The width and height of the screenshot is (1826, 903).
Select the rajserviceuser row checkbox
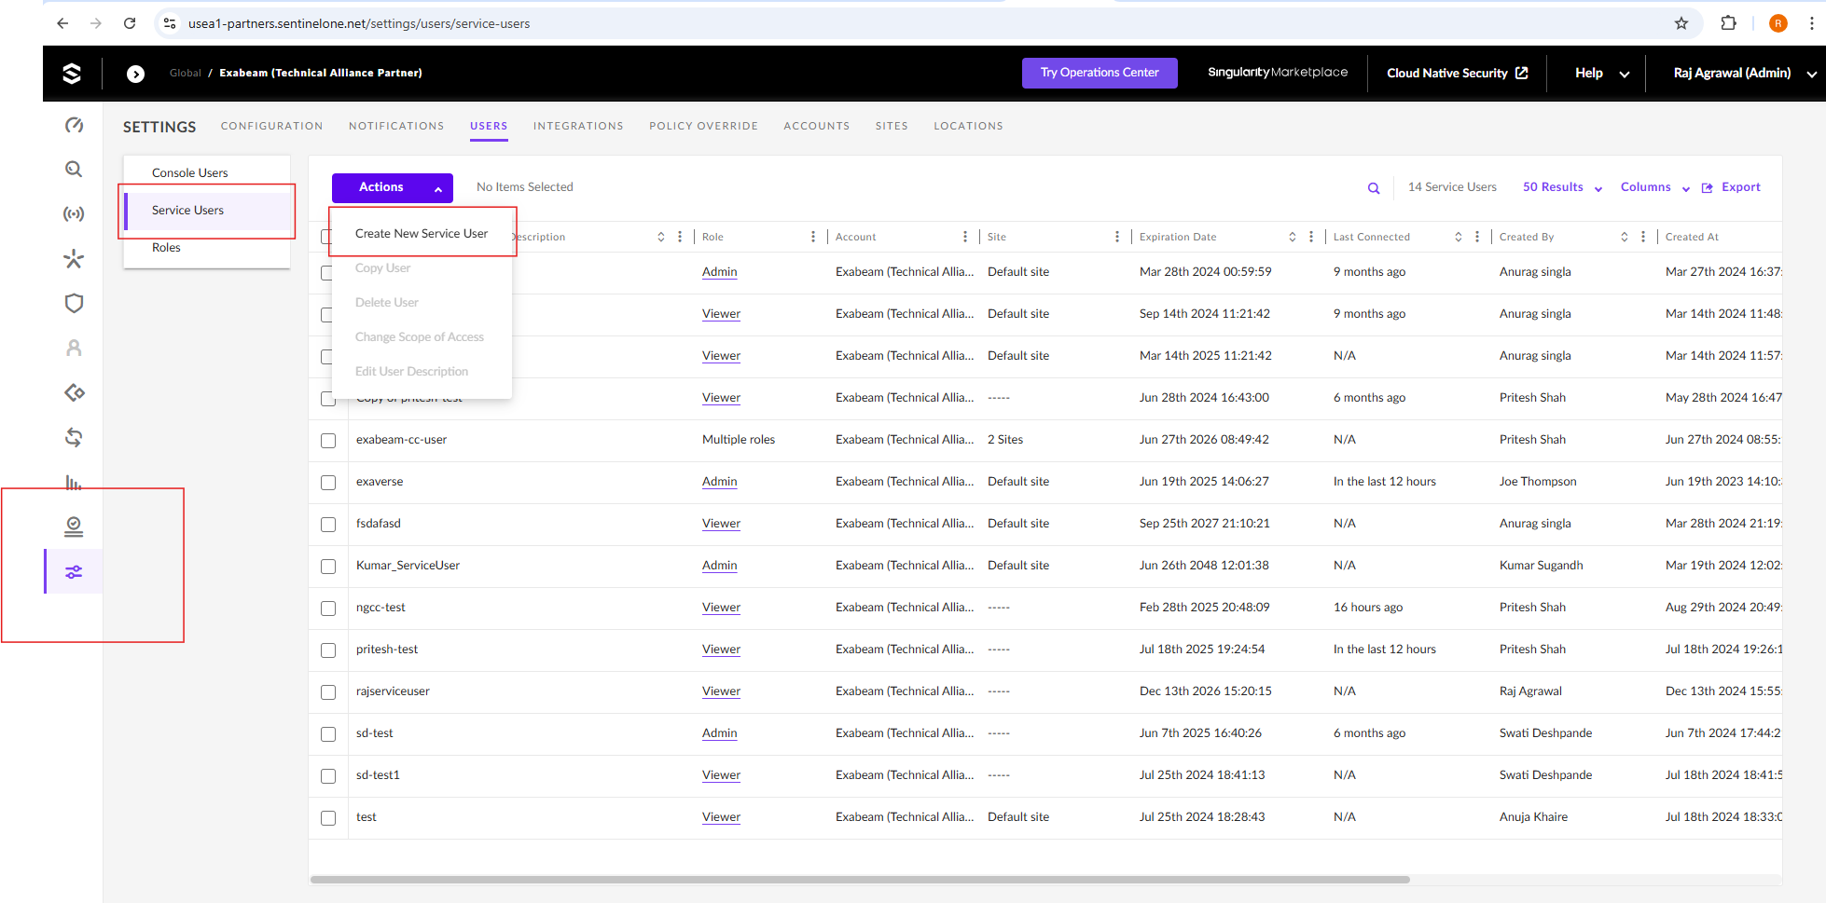coord(328,692)
